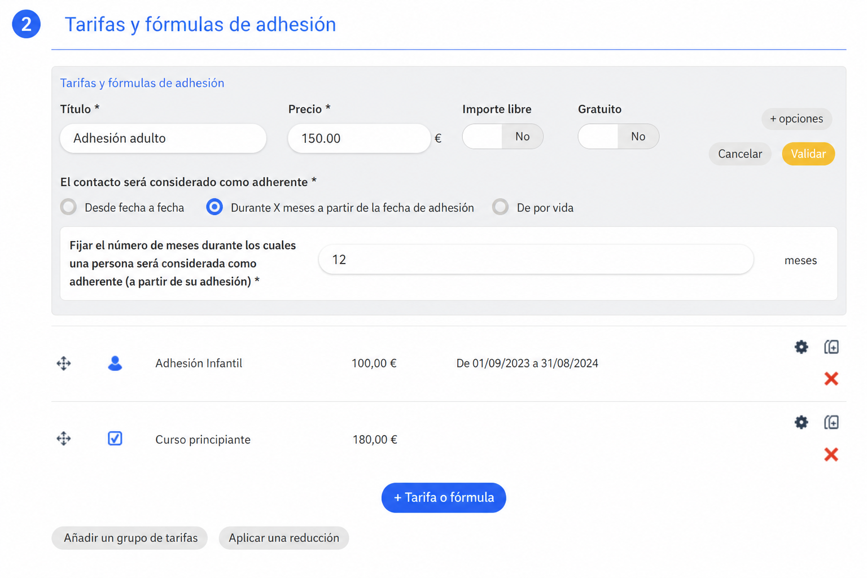Toggle the Importe libre switch

(502, 137)
